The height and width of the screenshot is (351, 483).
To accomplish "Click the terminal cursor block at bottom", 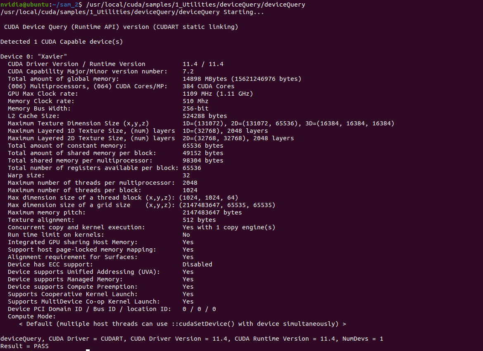I will point(88,350).
